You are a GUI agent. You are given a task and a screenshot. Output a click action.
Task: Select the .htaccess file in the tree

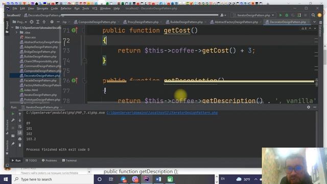[30, 37]
